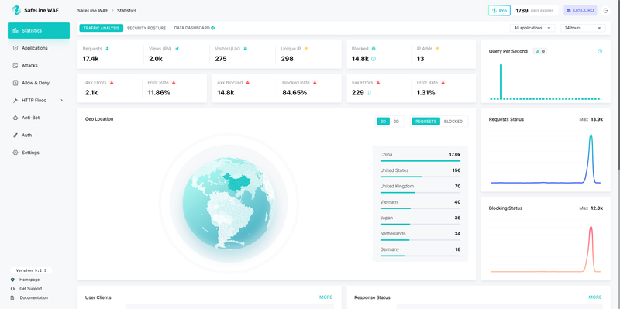Click the DISCORD button
The width and height of the screenshot is (620, 309).
580,11
